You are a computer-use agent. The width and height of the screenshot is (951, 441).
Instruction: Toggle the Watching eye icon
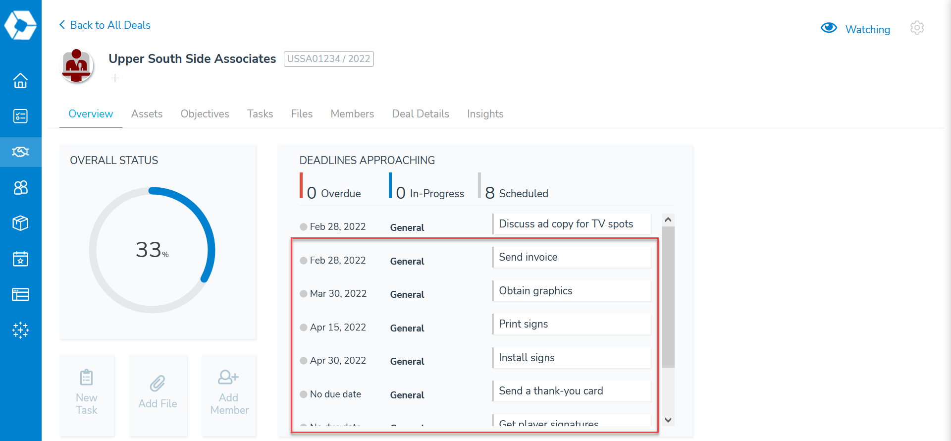pyautogui.click(x=829, y=28)
